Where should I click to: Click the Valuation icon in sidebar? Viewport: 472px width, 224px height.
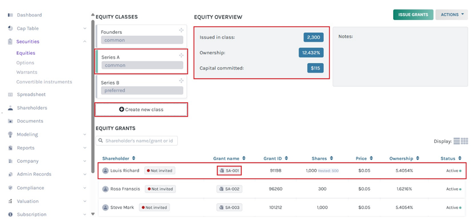[11, 201]
